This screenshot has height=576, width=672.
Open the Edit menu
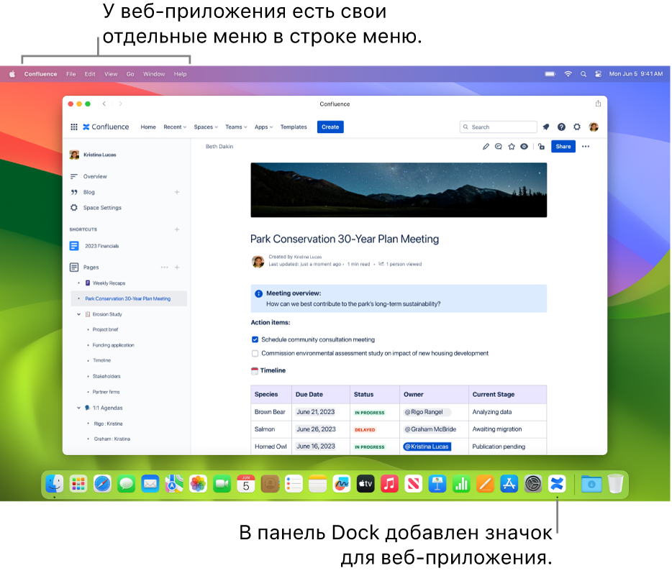pyautogui.click(x=90, y=74)
